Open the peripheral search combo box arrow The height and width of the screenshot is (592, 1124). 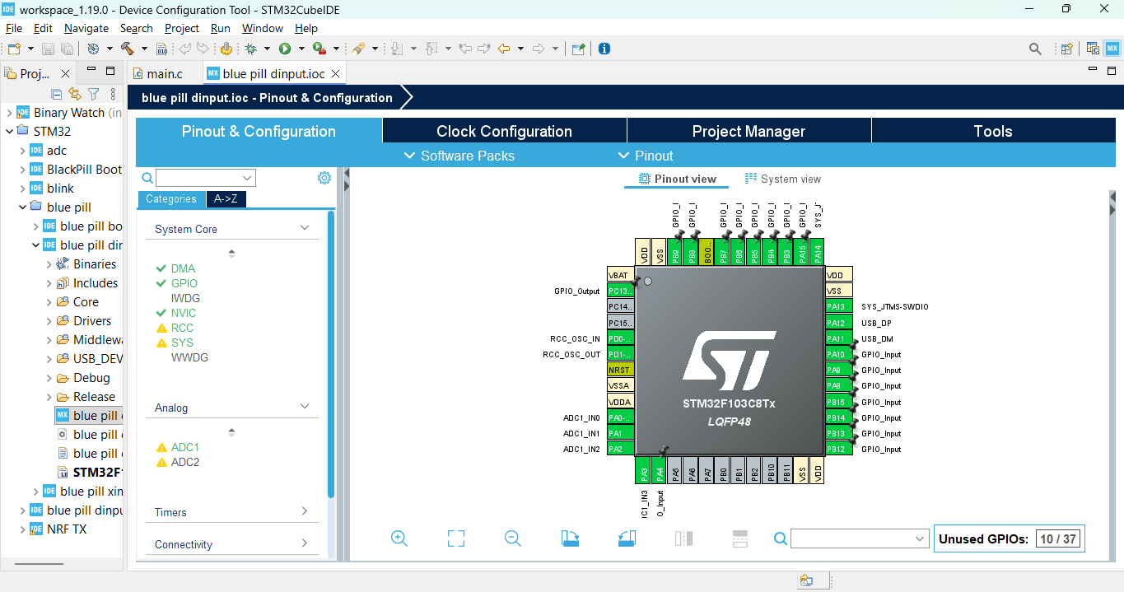pos(247,178)
